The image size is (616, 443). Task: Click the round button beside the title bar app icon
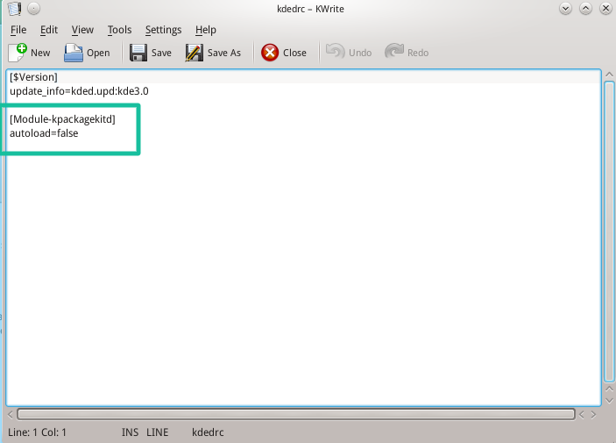pos(34,8)
